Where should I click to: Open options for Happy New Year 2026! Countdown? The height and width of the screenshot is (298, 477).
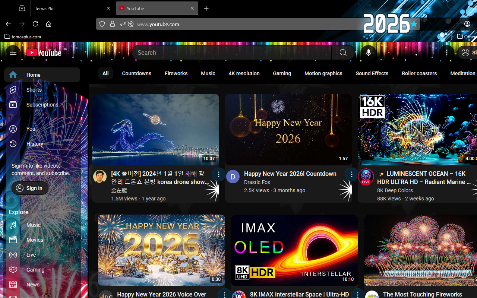coord(351,174)
